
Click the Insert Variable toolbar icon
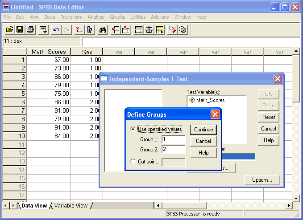[x=126, y=30]
